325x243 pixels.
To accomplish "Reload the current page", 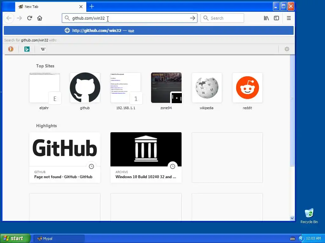I will coord(30,18).
